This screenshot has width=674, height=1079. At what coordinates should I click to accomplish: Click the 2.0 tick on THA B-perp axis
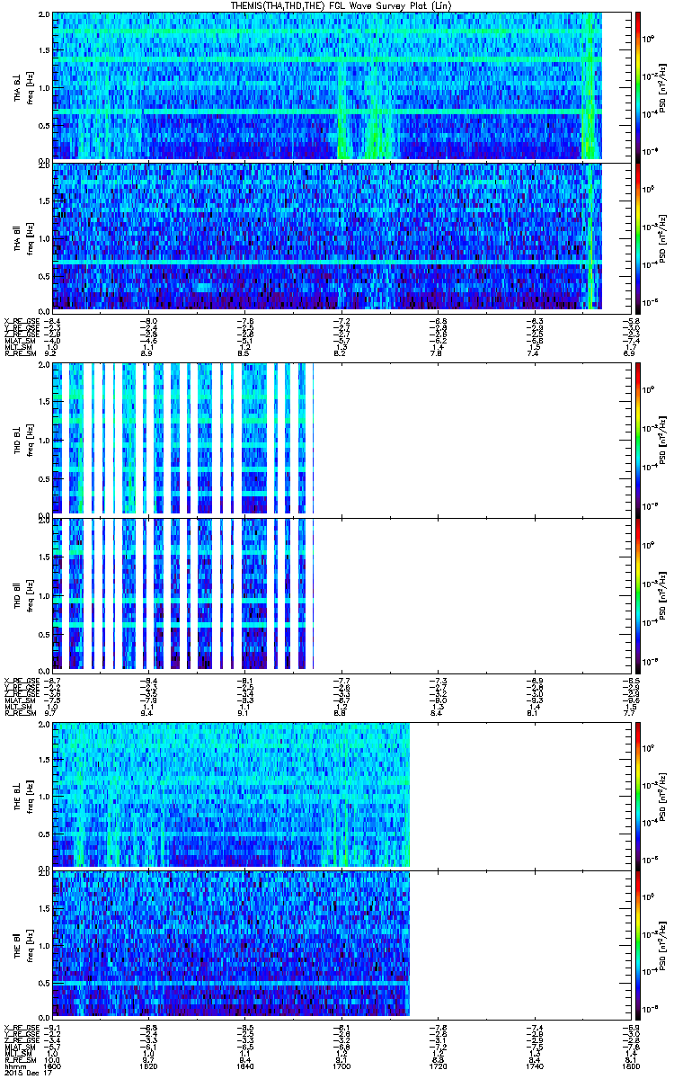point(44,15)
